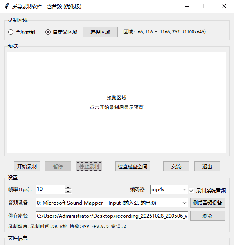Quit using the 退出 button
The height and width of the screenshot is (245, 234).
pyautogui.click(x=207, y=167)
